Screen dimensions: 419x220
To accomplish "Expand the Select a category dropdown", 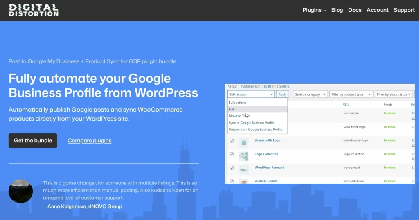I will coord(310,94).
